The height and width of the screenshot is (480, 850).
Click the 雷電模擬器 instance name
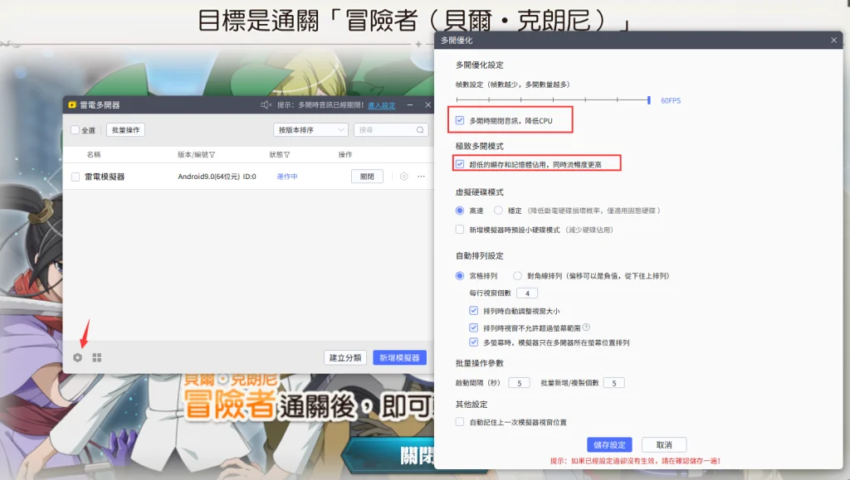(105, 177)
